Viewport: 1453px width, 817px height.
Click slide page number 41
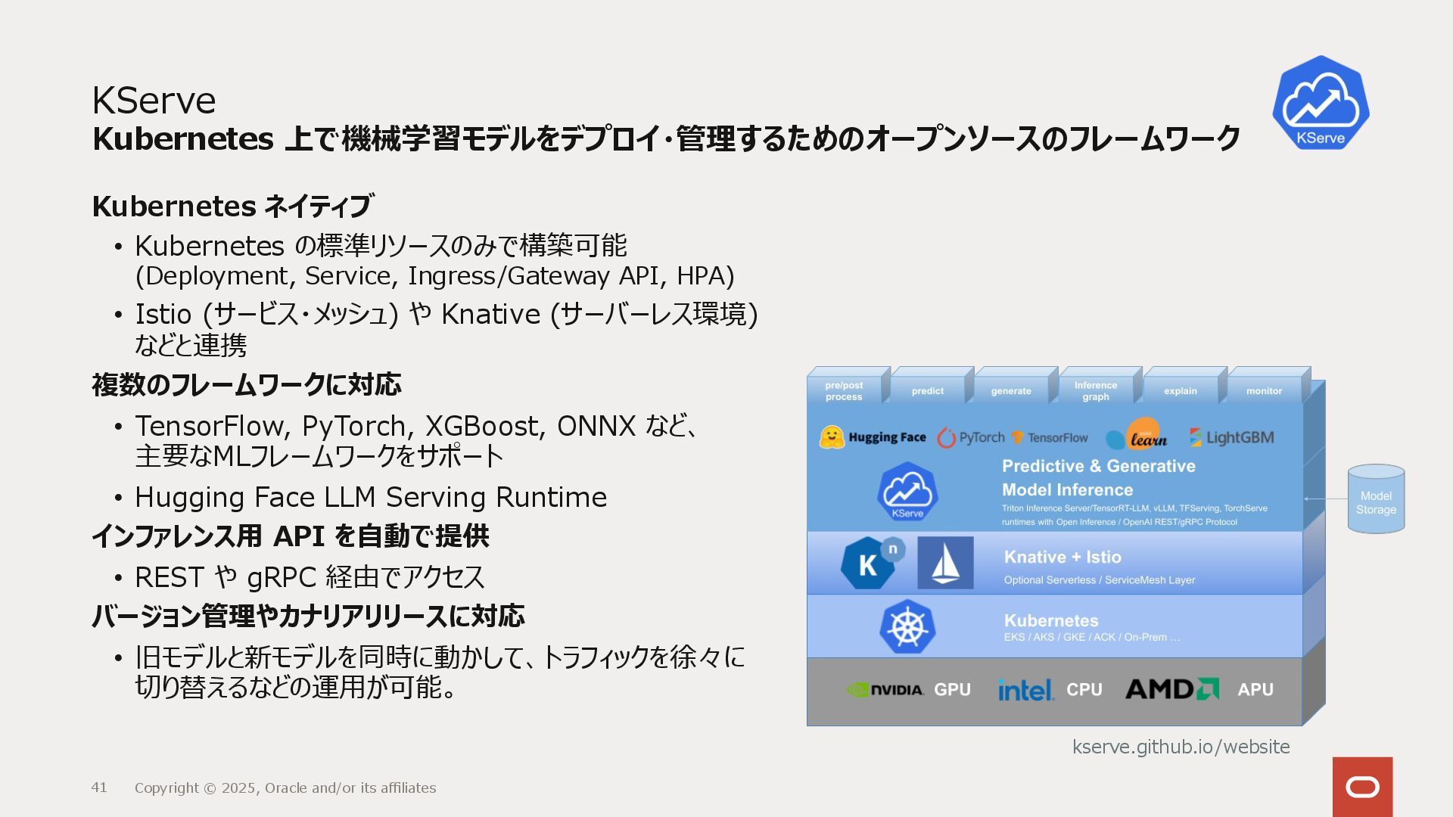click(99, 787)
